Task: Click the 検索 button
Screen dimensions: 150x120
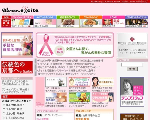Action: (132, 69)
